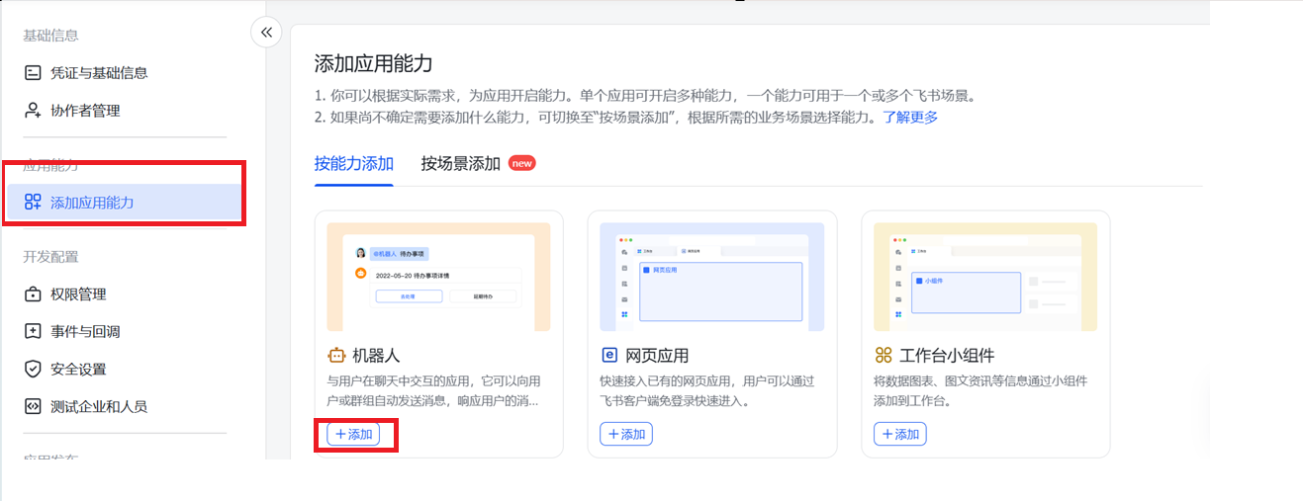Viewport: 1303px width, 501px height.
Task: Switch to the 按能力添加 tab
Action: [354, 164]
